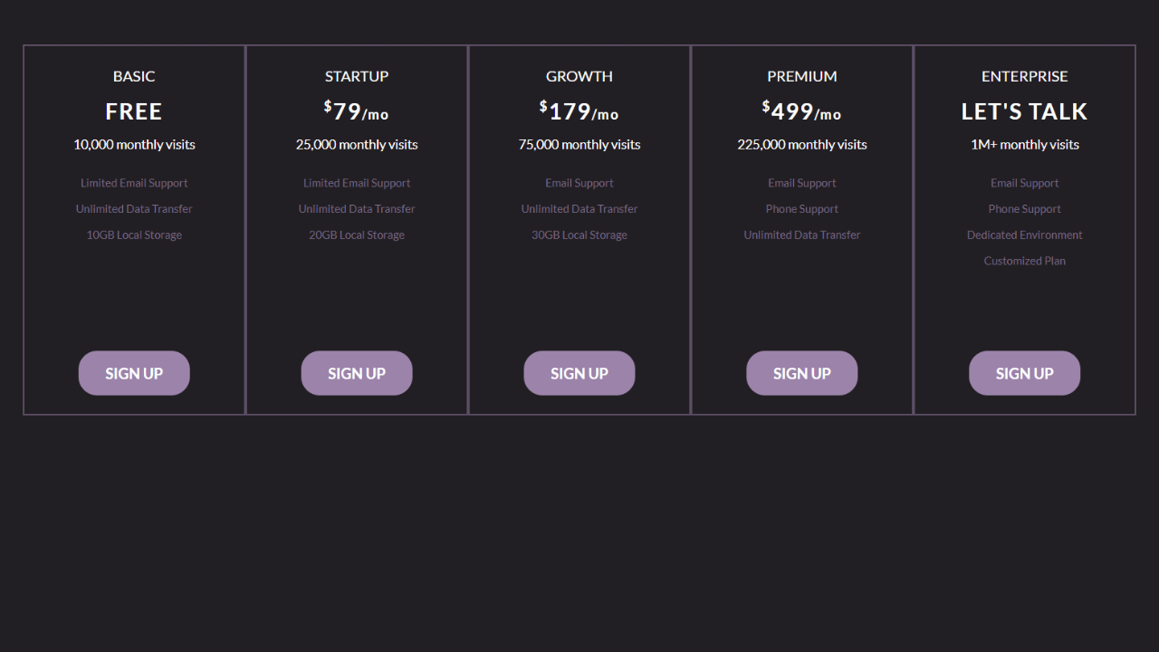1159x652 pixels.
Task: Click the FREE price label
Action: click(134, 110)
